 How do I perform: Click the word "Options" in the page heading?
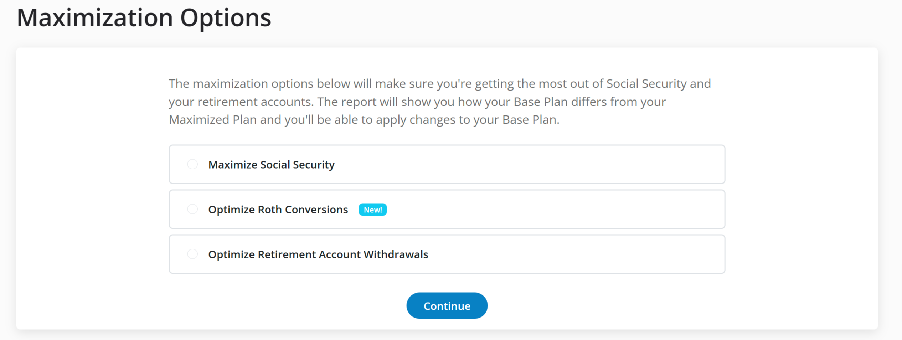[226, 18]
